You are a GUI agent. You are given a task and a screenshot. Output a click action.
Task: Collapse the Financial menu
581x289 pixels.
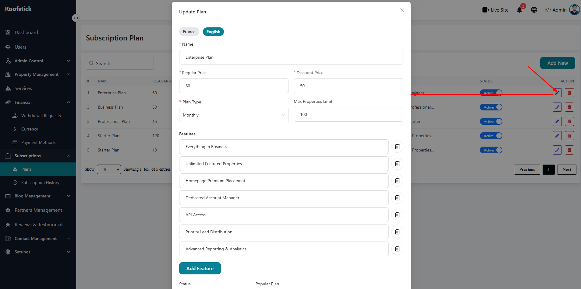pos(38,102)
